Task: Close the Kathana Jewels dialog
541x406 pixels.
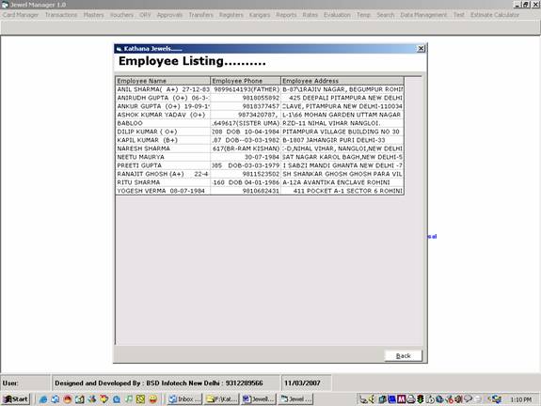Action: click(x=421, y=49)
